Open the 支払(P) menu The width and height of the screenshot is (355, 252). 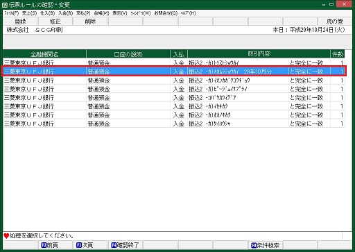click(83, 13)
